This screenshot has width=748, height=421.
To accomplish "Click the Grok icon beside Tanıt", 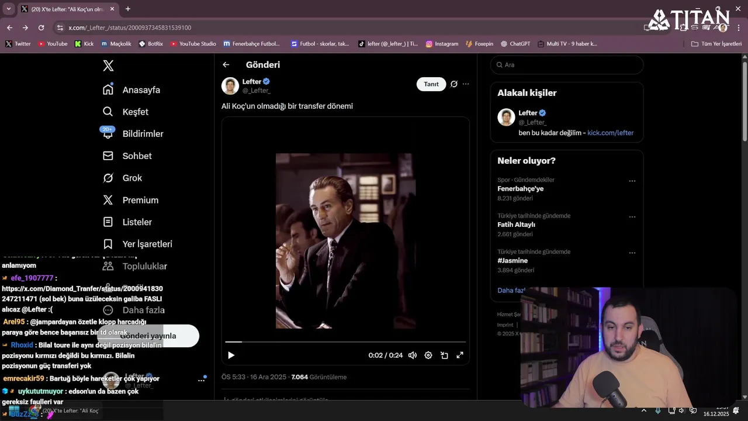I will [454, 84].
